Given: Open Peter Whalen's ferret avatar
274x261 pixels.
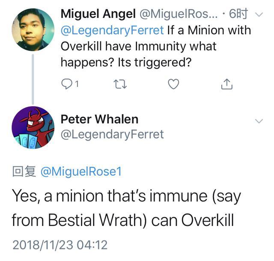Looking at the screenshot, I should click(x=33, y=128).
